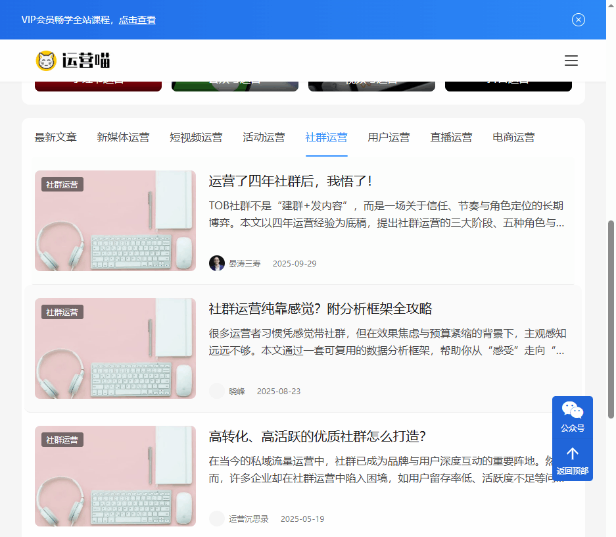Click the first article's thumbnail image

[x=115, y=220]
